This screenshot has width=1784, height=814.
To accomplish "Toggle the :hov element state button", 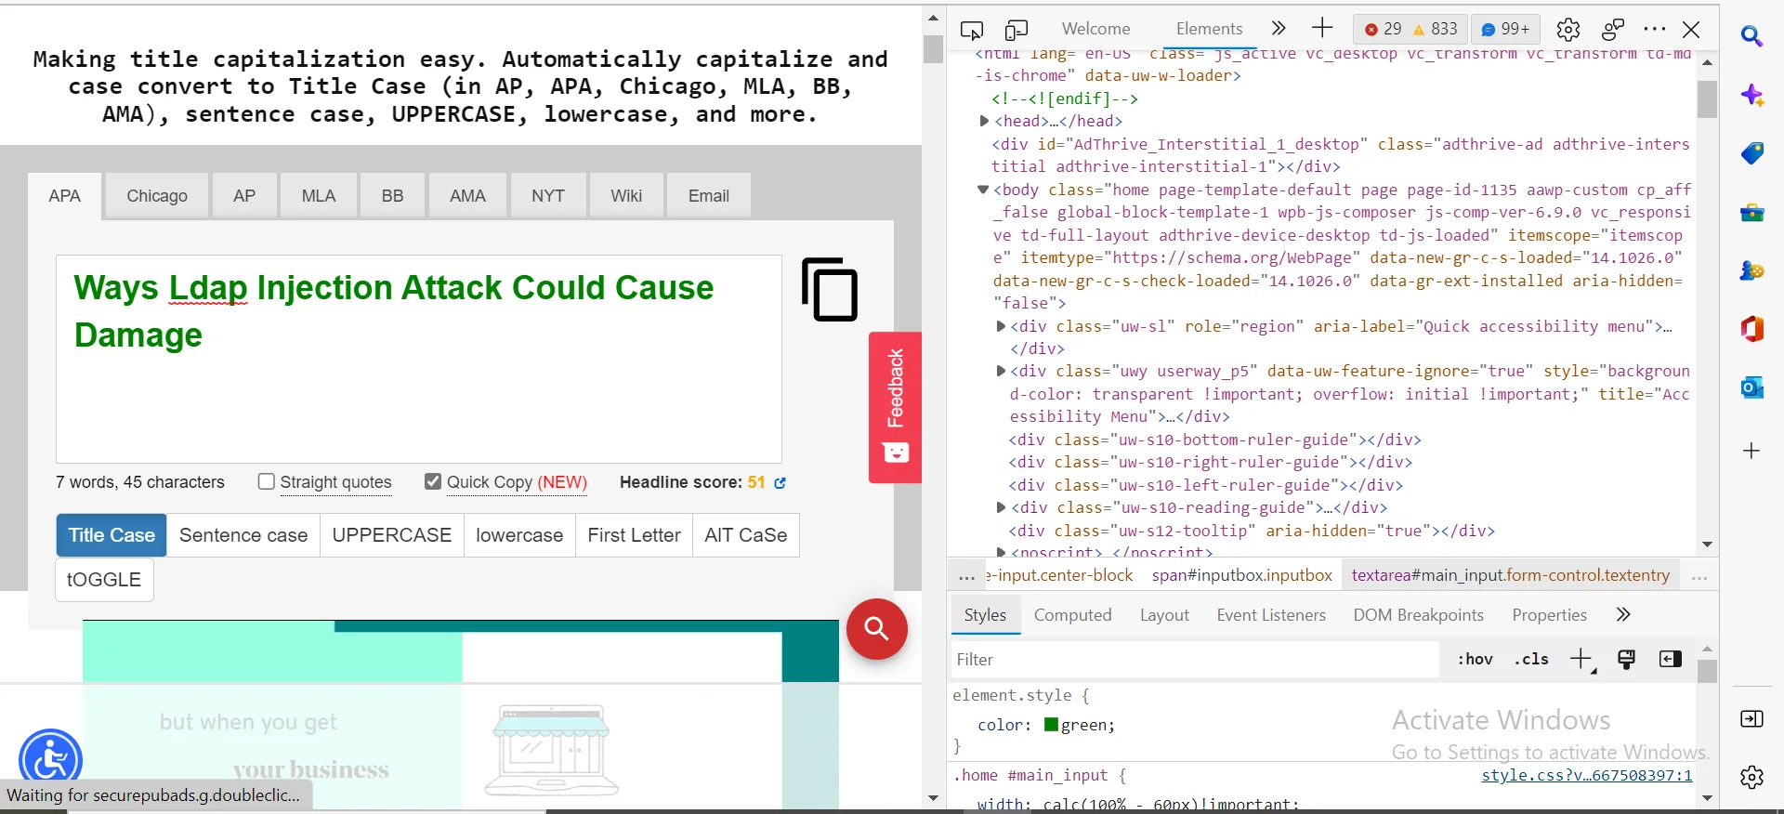I will [1475, 659].
